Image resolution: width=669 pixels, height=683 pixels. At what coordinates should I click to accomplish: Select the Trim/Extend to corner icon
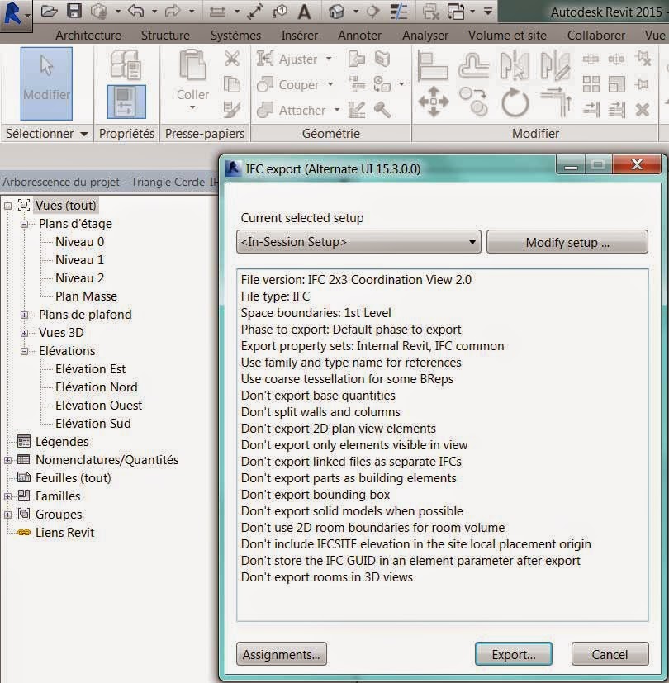556,102
